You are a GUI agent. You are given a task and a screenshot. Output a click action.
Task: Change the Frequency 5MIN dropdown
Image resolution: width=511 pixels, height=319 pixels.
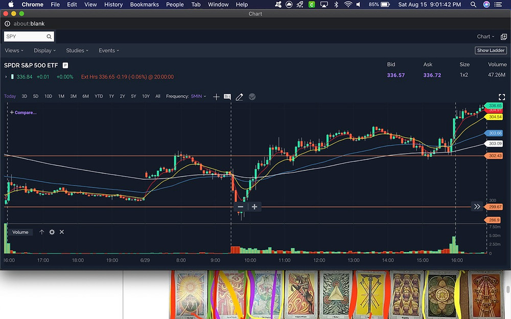pos(198,96)
